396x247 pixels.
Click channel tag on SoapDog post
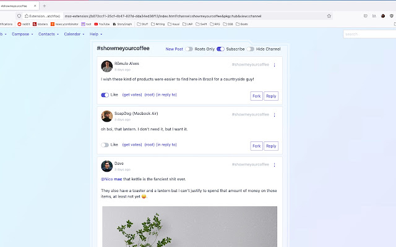tap(250, 114)
